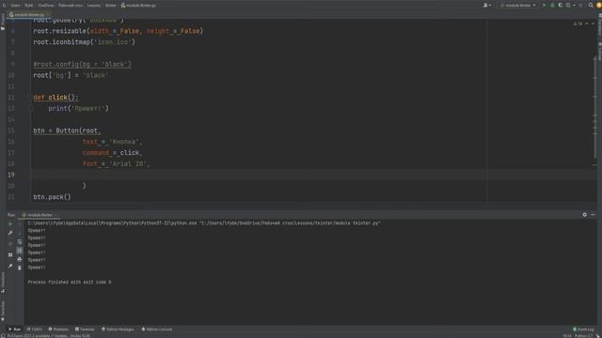Toggle soft-wrap in the Run console

(20, 242)
